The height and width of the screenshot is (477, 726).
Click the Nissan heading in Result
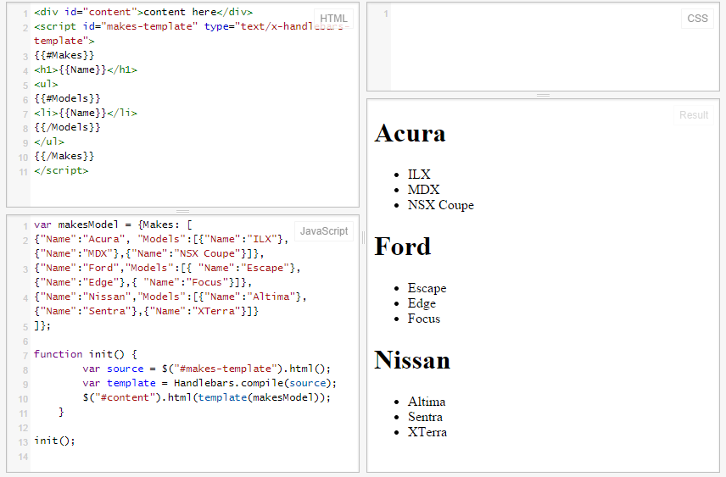click(x=412, y=360)
